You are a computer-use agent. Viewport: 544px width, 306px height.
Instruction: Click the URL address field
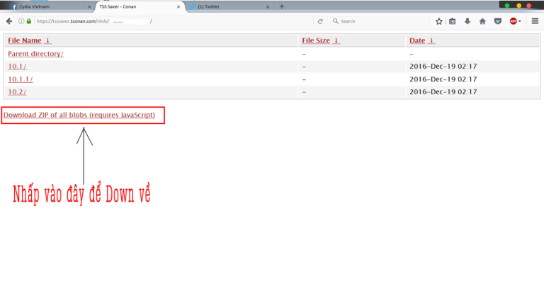[174, 21]
